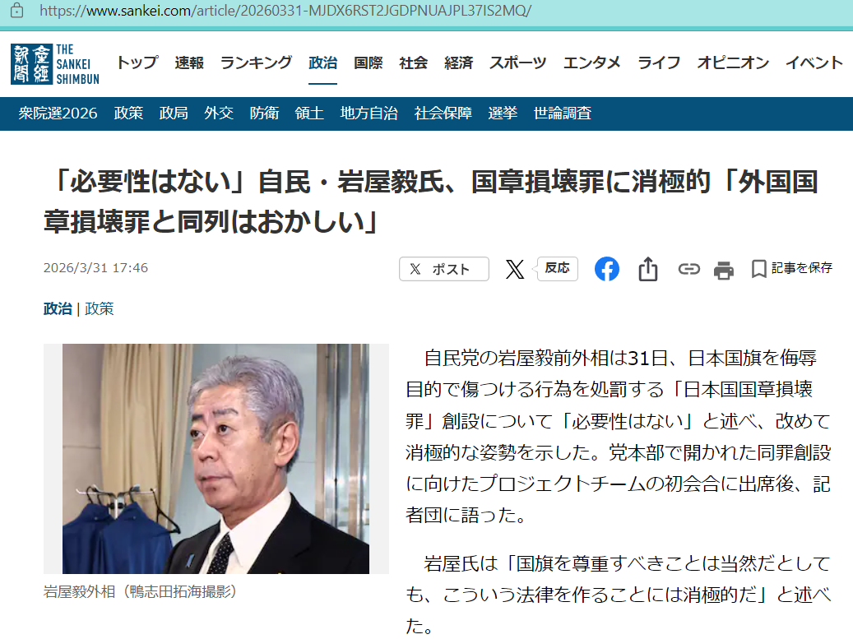
Task: Open the 反応 reactions bubble
Action: (x=557, y=269)
